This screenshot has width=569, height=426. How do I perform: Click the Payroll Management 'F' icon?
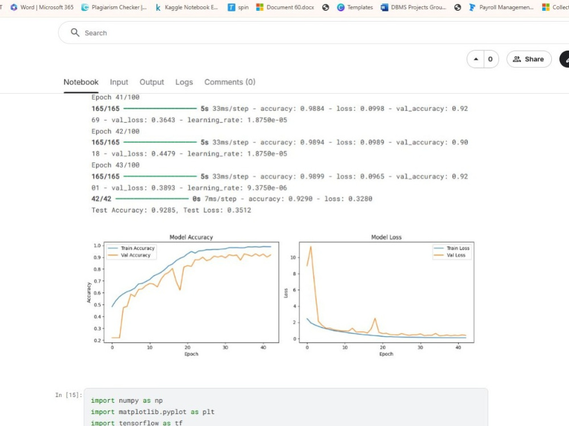click(x=472, y=7)
